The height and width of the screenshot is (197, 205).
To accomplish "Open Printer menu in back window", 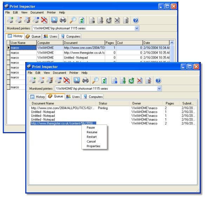I will pos(51,12).
